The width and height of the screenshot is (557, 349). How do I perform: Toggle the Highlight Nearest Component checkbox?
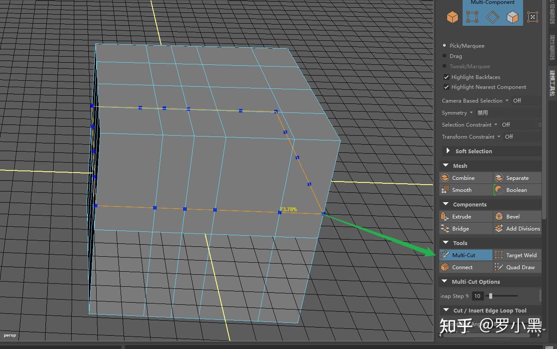[x=446, y=87]
